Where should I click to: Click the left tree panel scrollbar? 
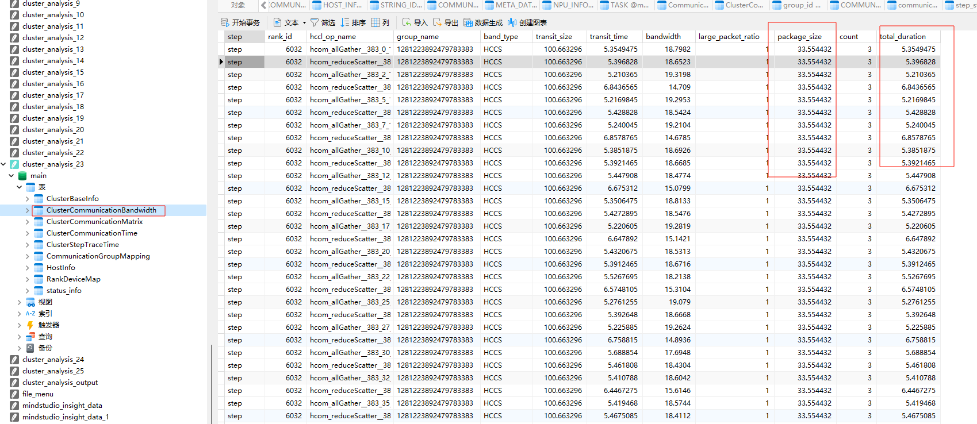[x=212, y=384]
